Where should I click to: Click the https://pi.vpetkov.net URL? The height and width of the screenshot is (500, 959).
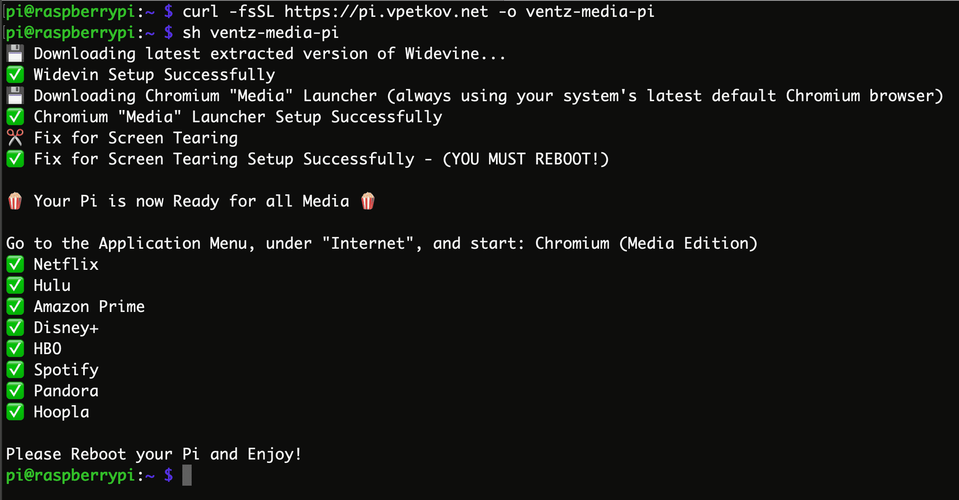[386, 11]
